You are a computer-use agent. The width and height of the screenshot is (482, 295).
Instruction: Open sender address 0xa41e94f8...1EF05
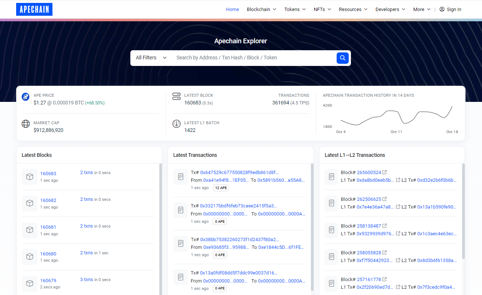click(x=226, y=180)
